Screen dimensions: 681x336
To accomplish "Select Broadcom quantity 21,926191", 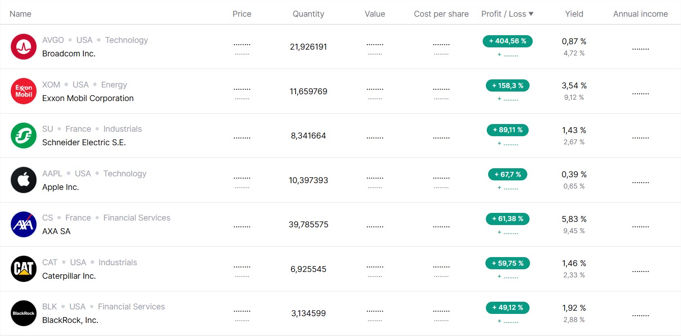I will click(x=308, y=47).
